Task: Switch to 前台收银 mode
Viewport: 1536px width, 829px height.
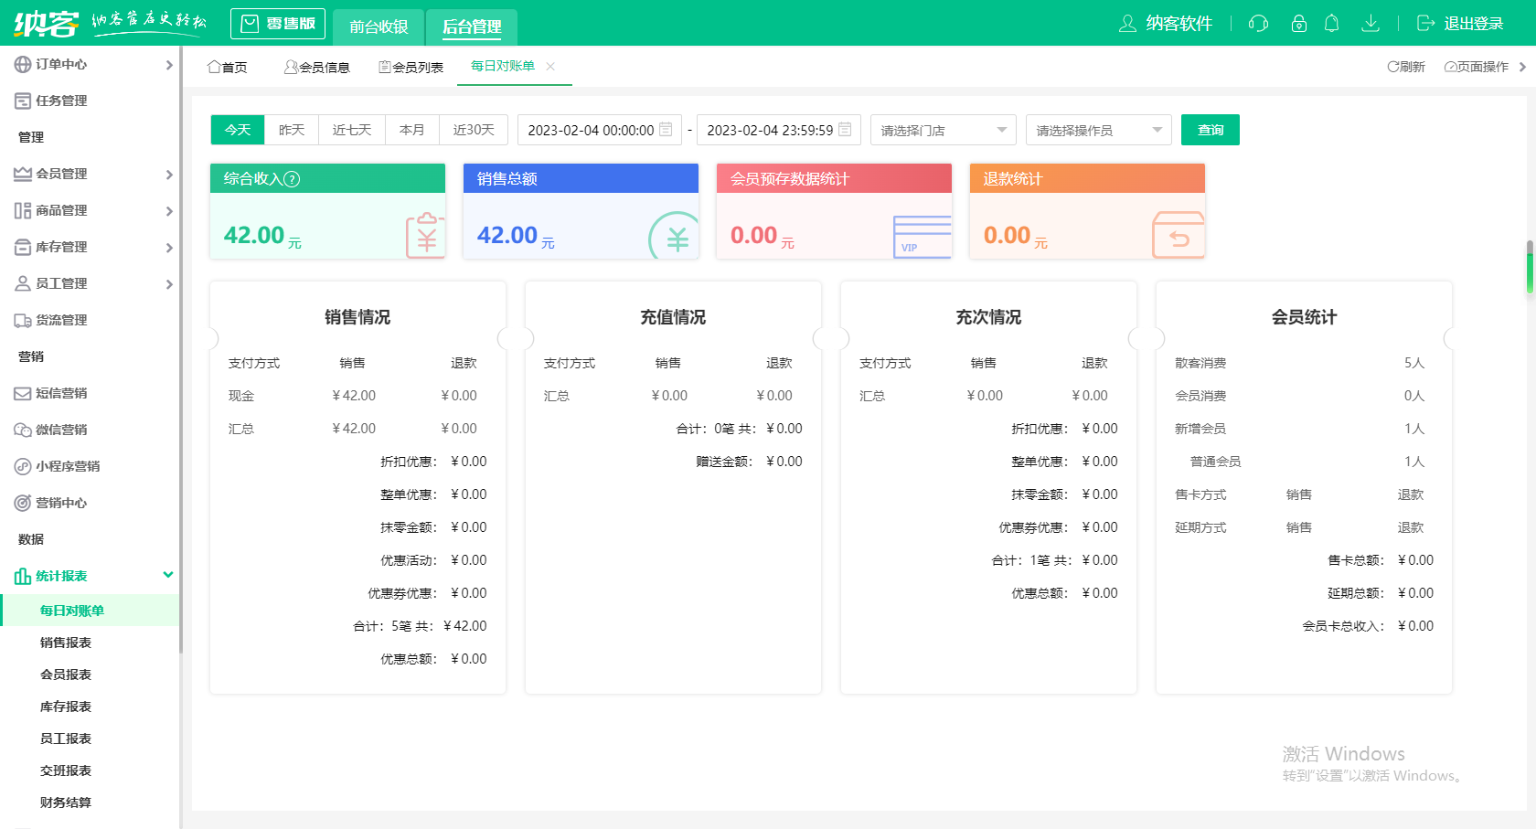Action: click(x=378, y=27)
